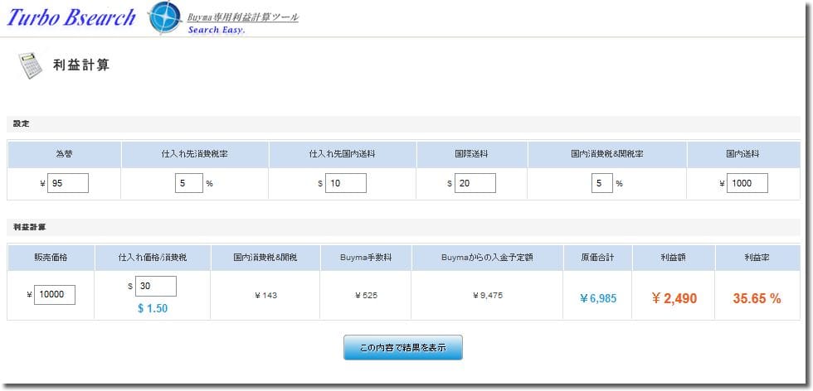Click the 国内送料 column header
This screenshot has height=391, width=813.
click(x=743, y=154)
